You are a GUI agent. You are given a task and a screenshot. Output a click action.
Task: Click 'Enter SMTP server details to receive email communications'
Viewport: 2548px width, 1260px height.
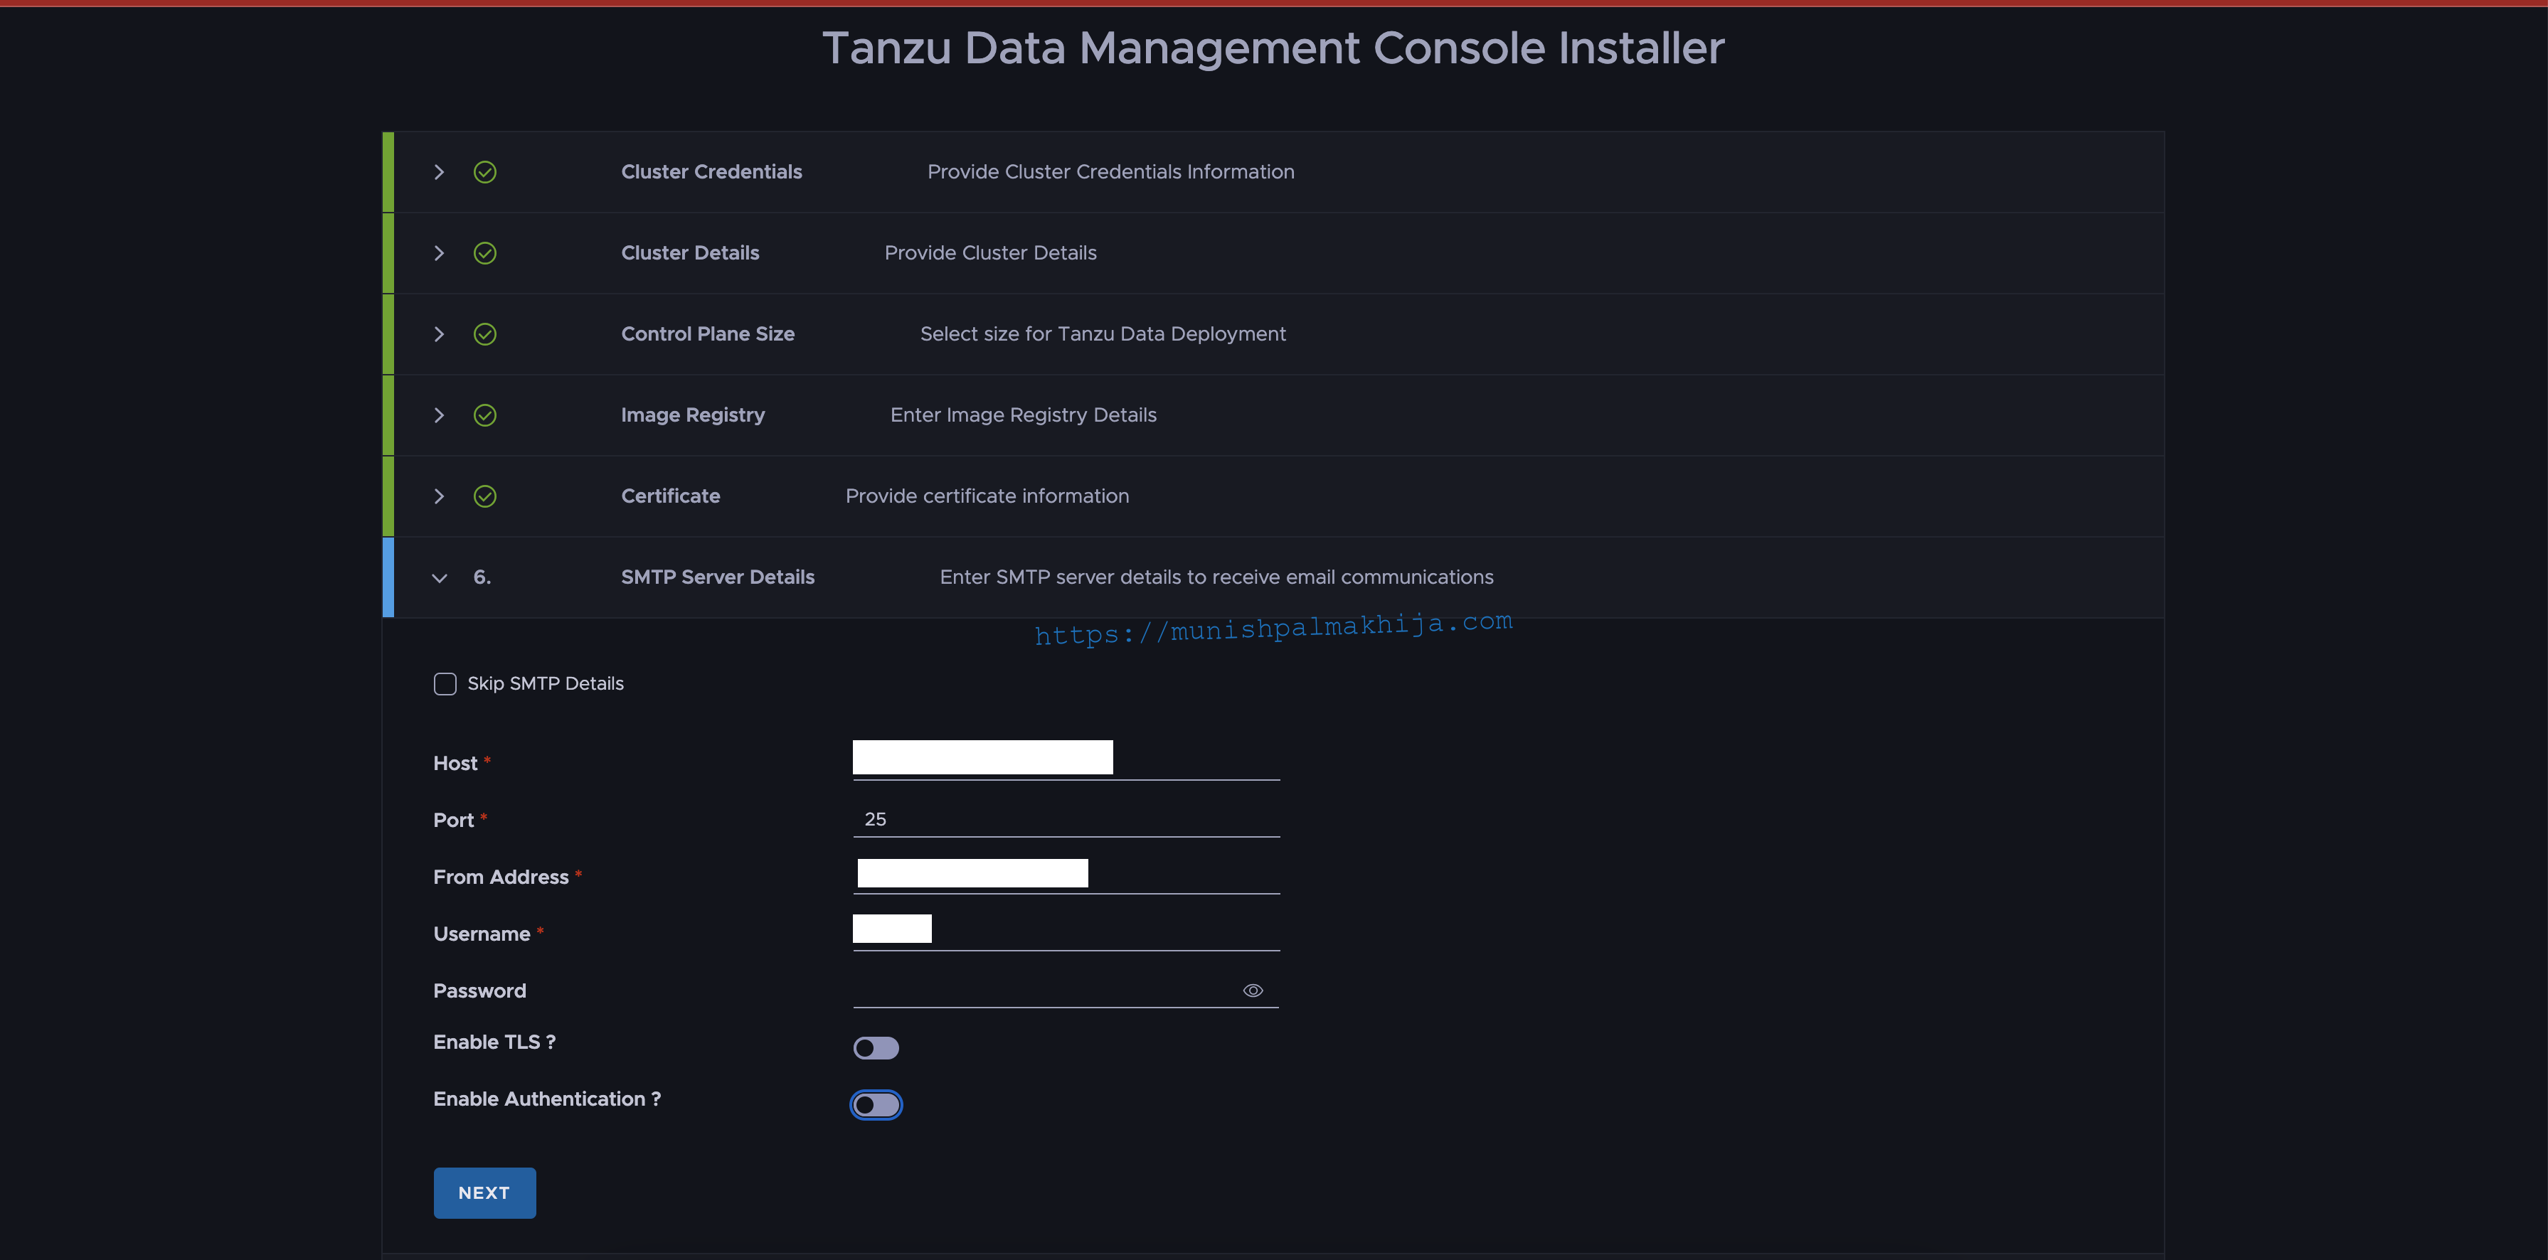[1216, 577]
